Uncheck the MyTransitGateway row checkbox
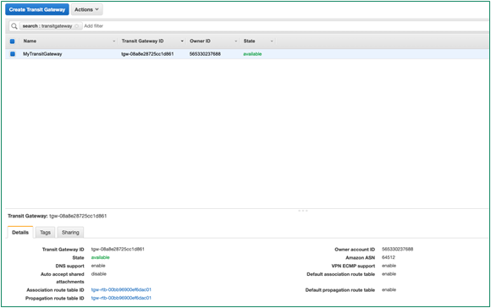Viewport: 491px width, 308px height. [x=13, y=54]
